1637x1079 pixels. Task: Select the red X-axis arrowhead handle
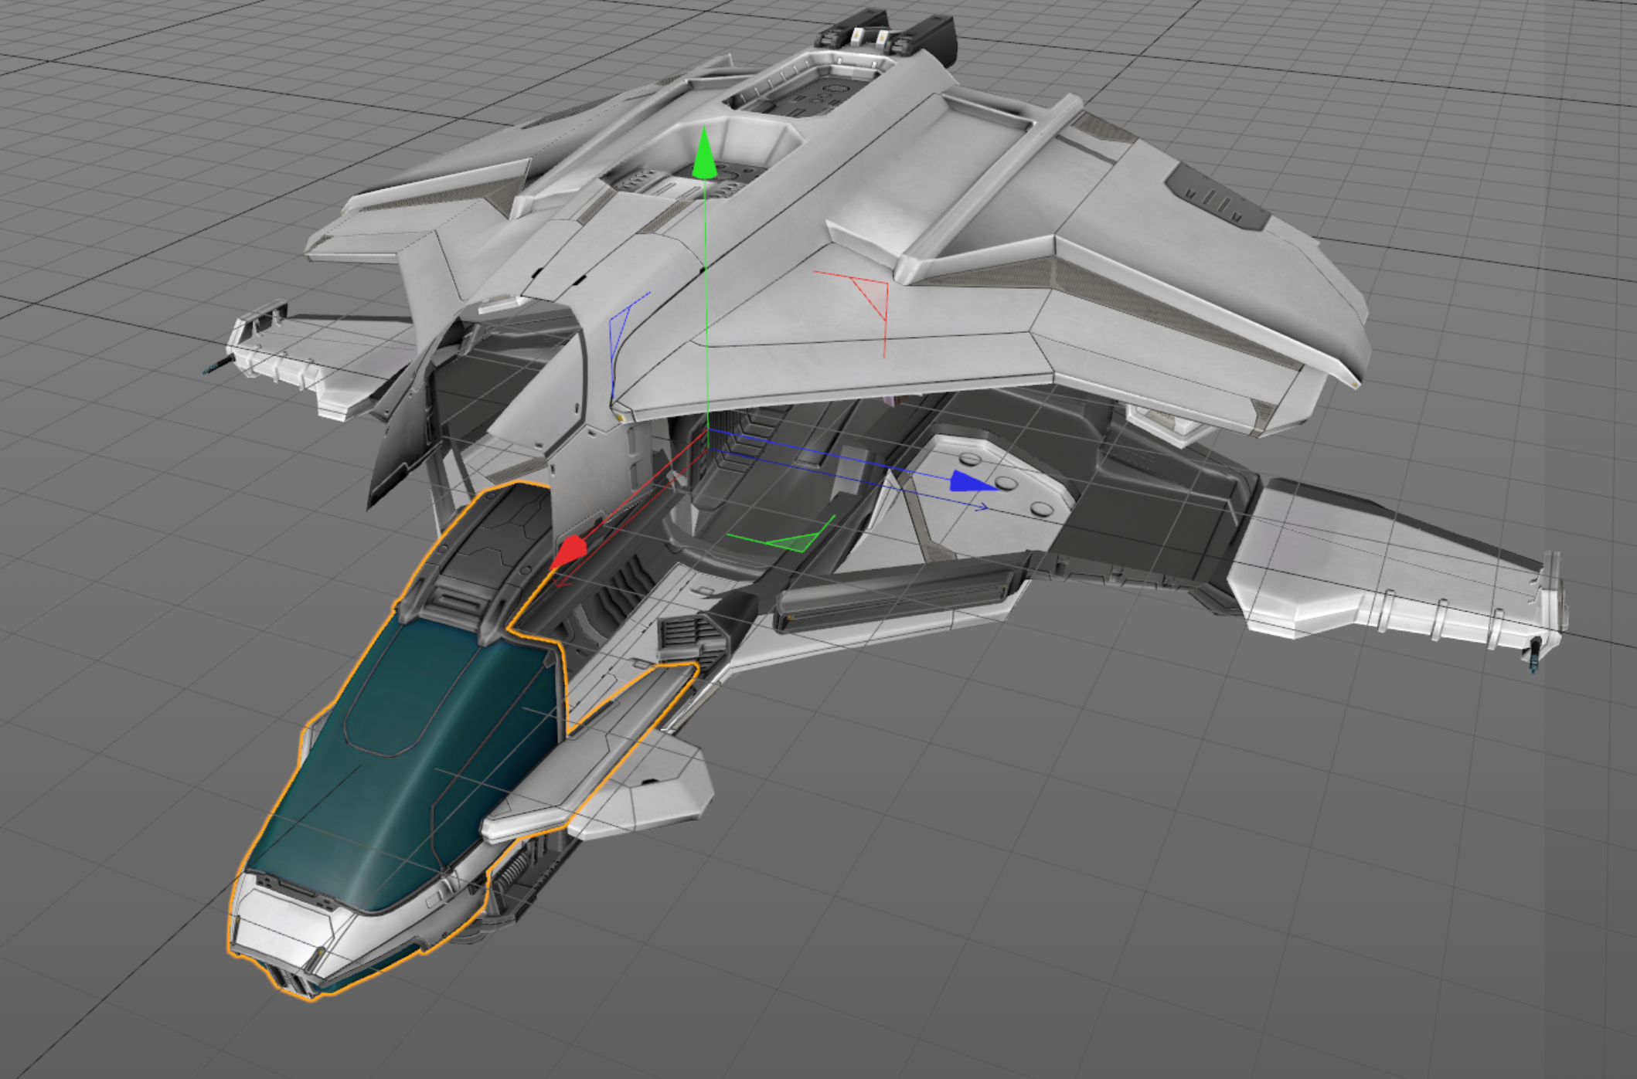pos(570,551)
